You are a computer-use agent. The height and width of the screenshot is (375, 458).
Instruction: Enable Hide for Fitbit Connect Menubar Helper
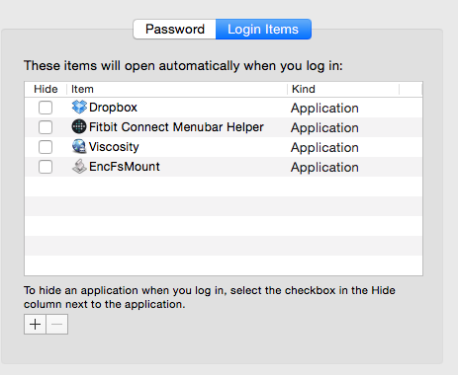pos(46,127)
